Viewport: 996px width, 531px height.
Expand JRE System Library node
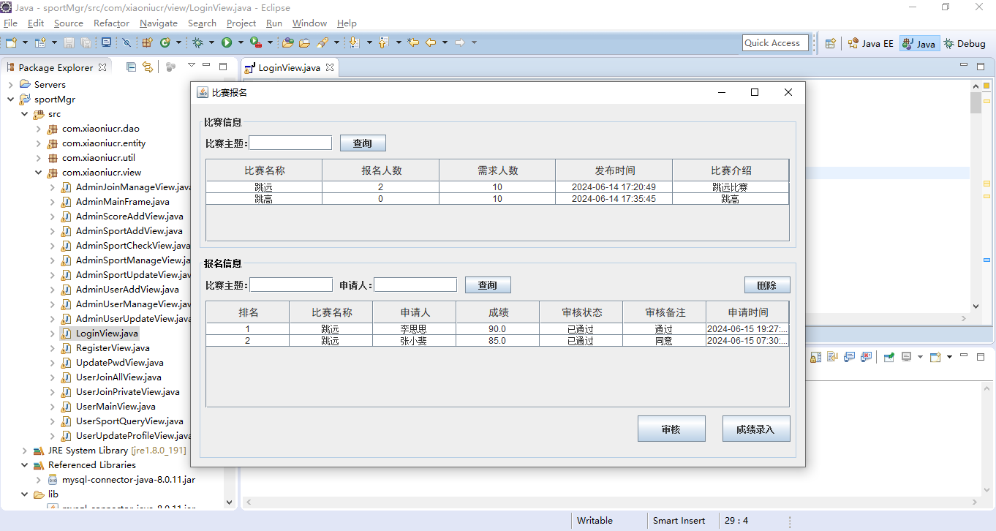point(24,451)
